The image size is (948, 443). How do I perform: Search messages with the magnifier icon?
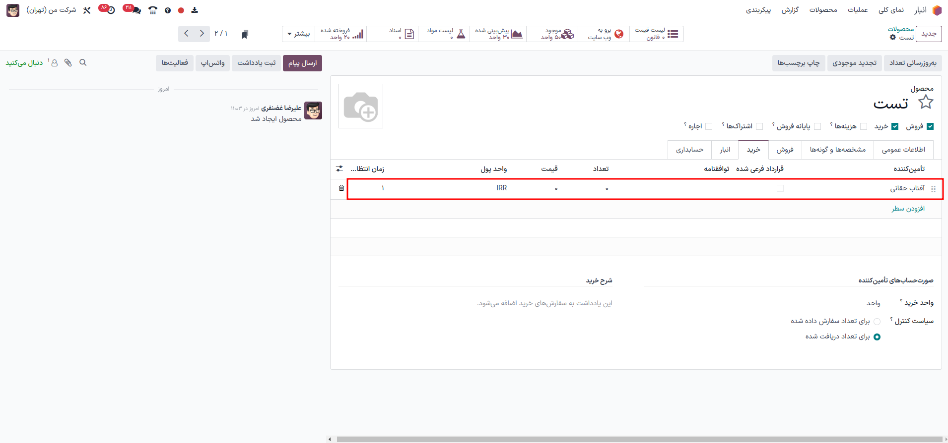pos(83,63)
